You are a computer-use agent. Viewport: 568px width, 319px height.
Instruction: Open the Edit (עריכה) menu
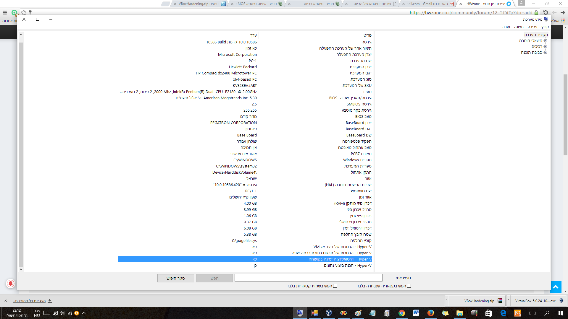(x=532, y=27)
